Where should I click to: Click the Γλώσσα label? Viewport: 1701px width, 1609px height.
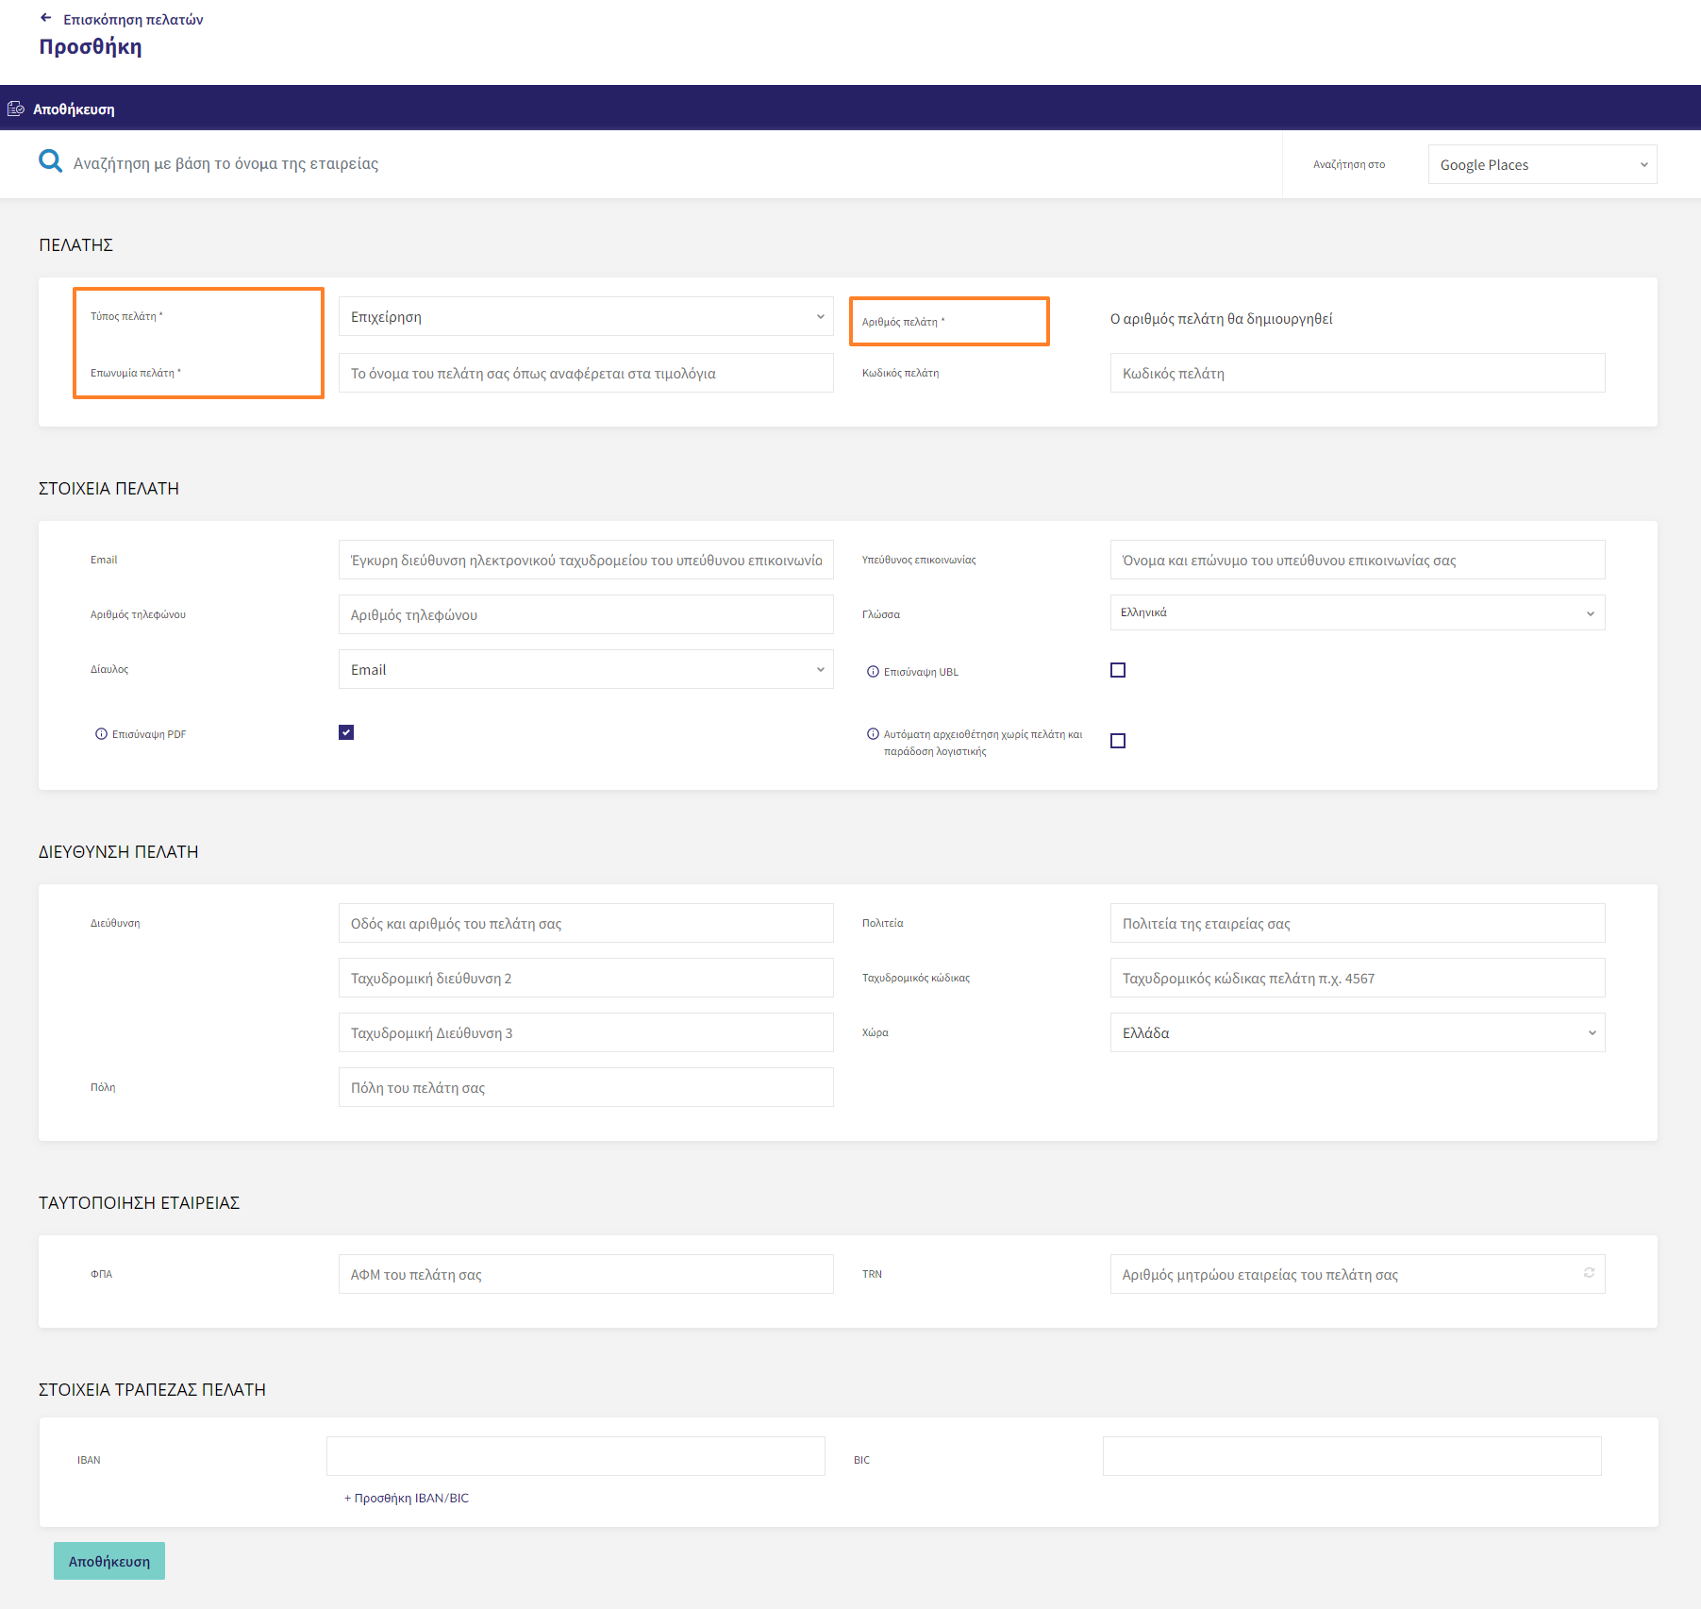coord(881,614)
